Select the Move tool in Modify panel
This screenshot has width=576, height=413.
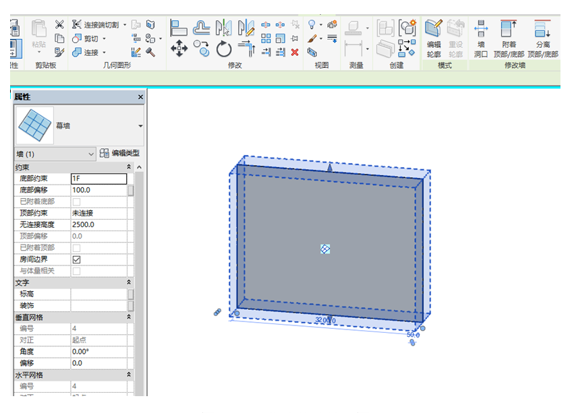coord(179,47)
